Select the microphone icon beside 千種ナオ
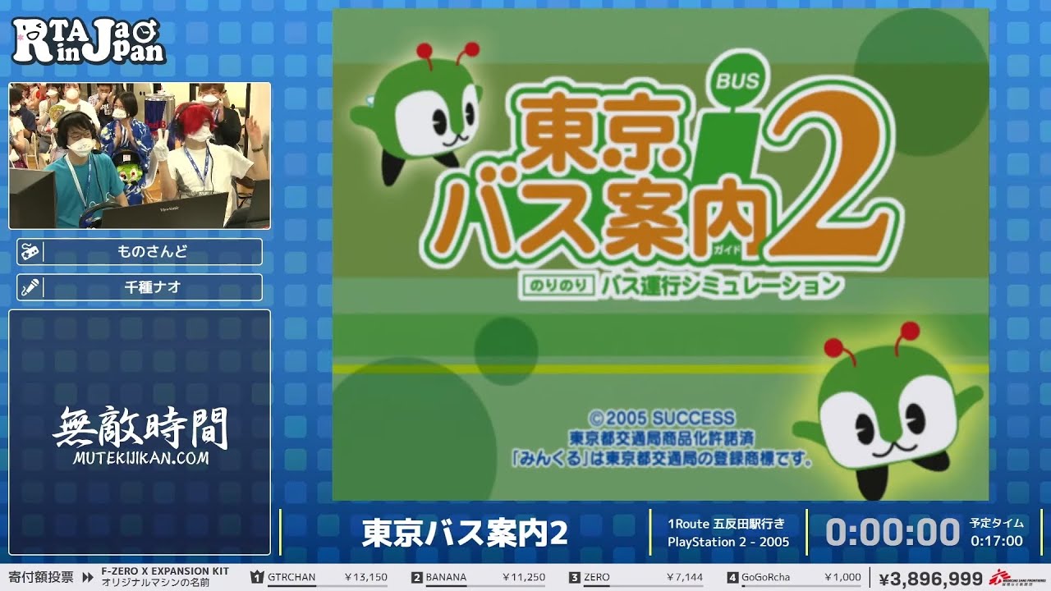 click(30, 287)
